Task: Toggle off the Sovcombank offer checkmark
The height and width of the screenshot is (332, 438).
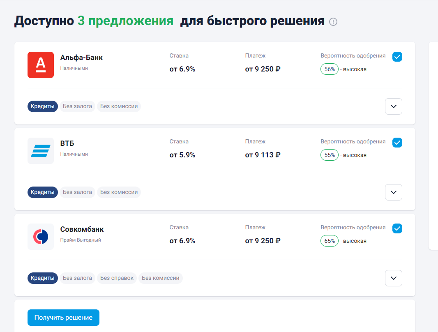Action: pyautogui.click(x=397, y=228)
